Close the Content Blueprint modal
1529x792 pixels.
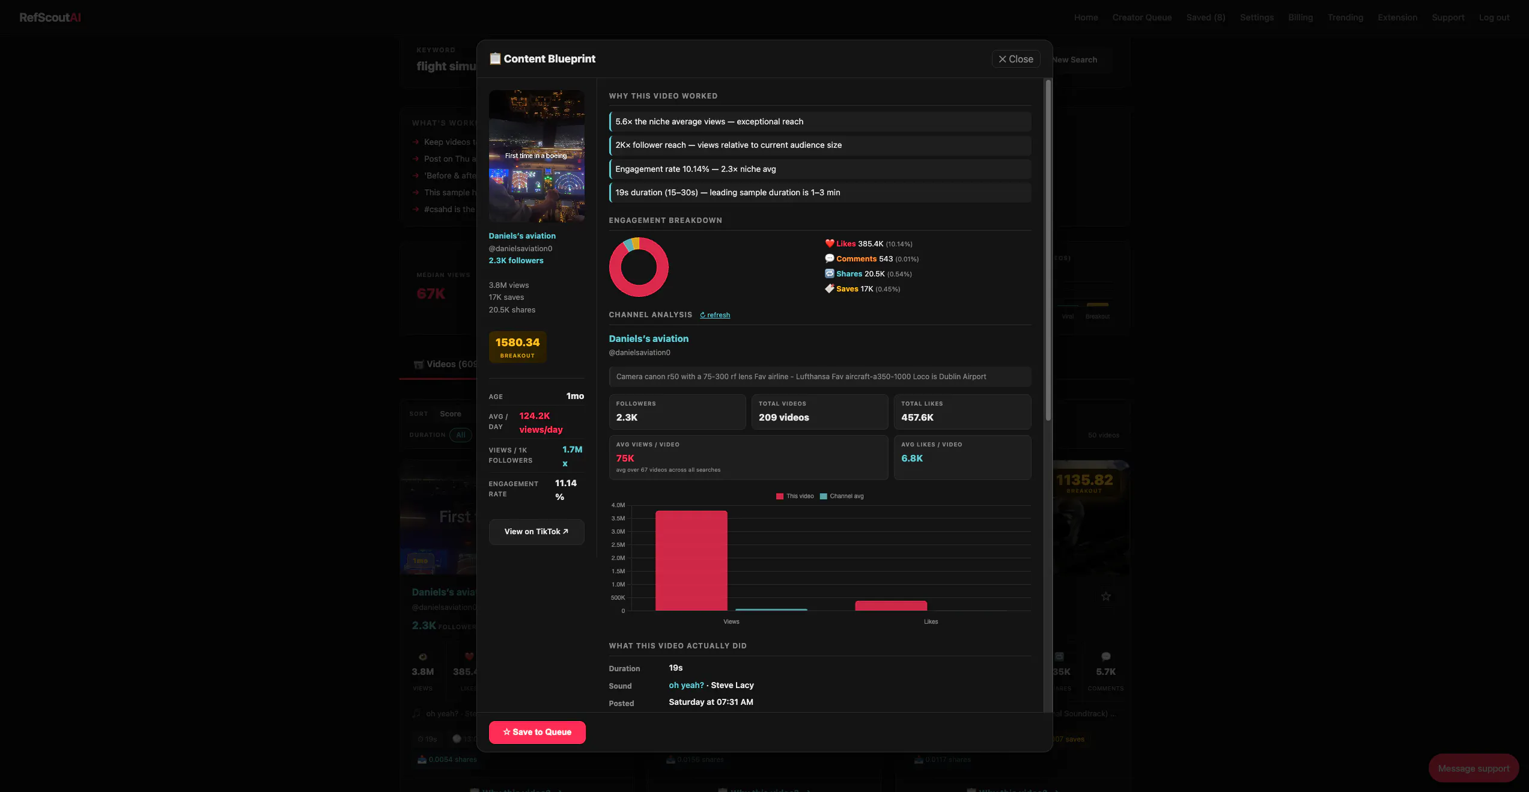[x=1015, y=59]
